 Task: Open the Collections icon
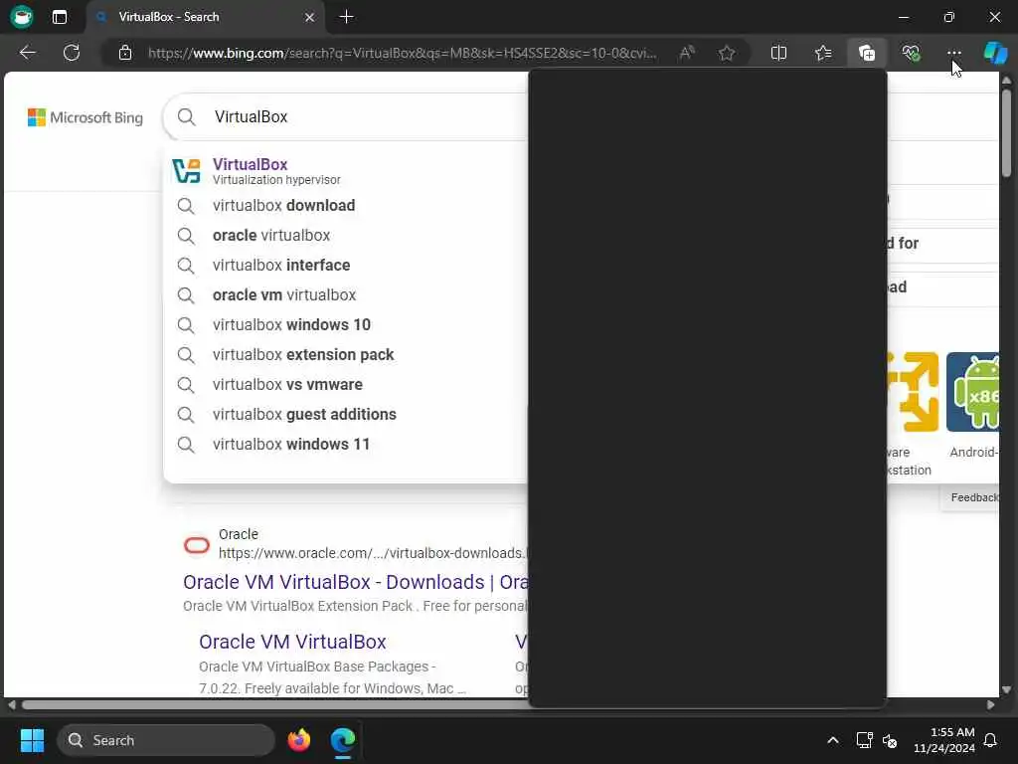click(867, 53)
